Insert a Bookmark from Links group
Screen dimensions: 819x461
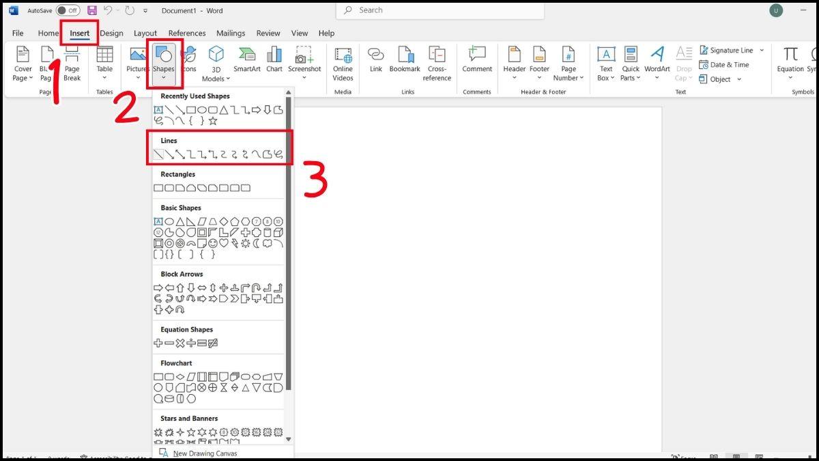pyautogui.click(x=405, y=60)
